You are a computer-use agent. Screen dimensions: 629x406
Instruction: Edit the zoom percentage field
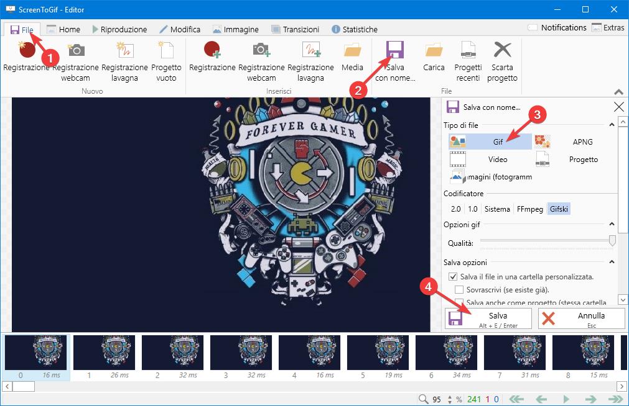pos(437,399)
